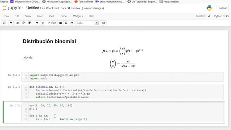Open the Cell menu
Screen dimensions: 231x130
tap(51, 16)
